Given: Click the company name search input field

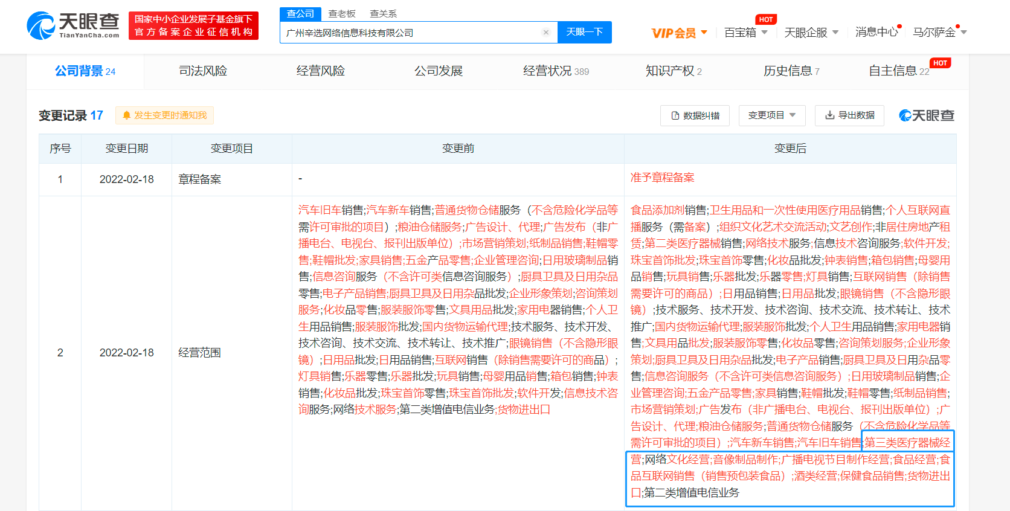Looking at the screenshot, I should click(411, 33).
